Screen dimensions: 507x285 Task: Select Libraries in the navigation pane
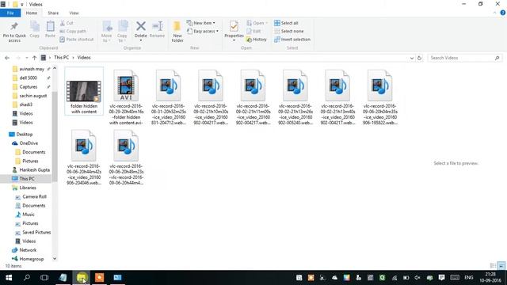point(28,188)
